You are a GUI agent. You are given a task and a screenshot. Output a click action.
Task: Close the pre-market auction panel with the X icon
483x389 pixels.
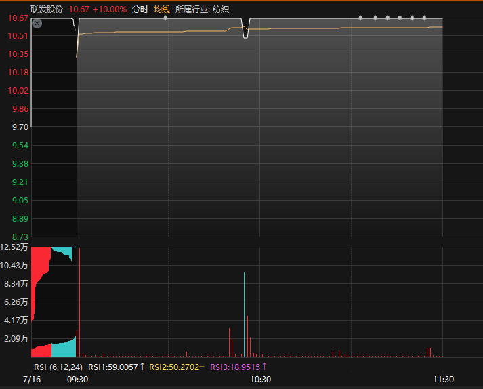(x=37, y=24)
